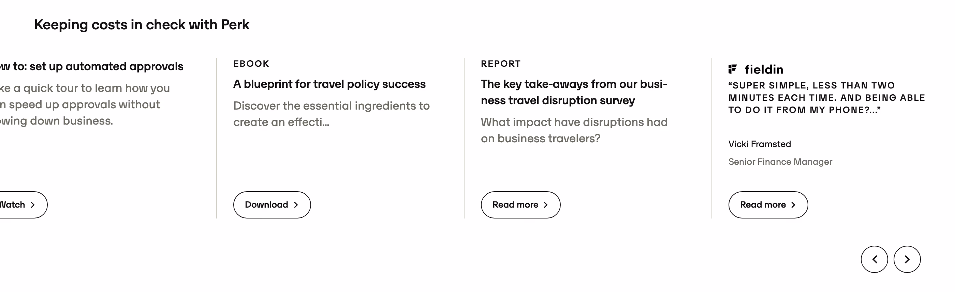955x292 pixels.
Task: Click the 'Keeping costs in check with Perk' heading
Action: tap(142, 25)
